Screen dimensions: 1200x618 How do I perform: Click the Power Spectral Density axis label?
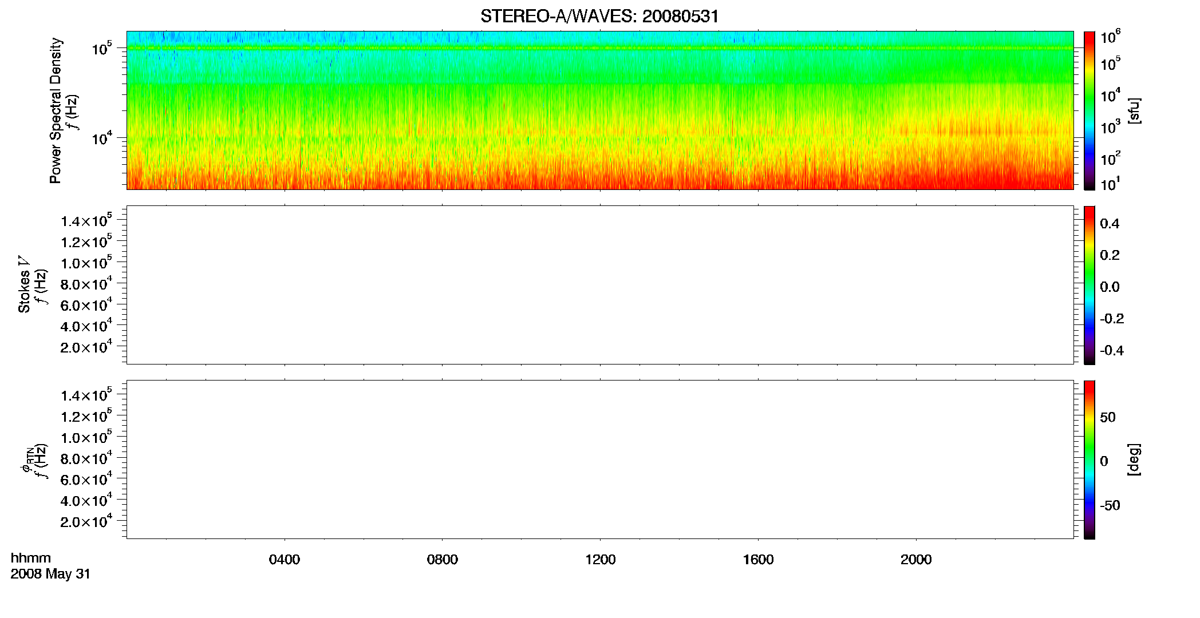56,110
